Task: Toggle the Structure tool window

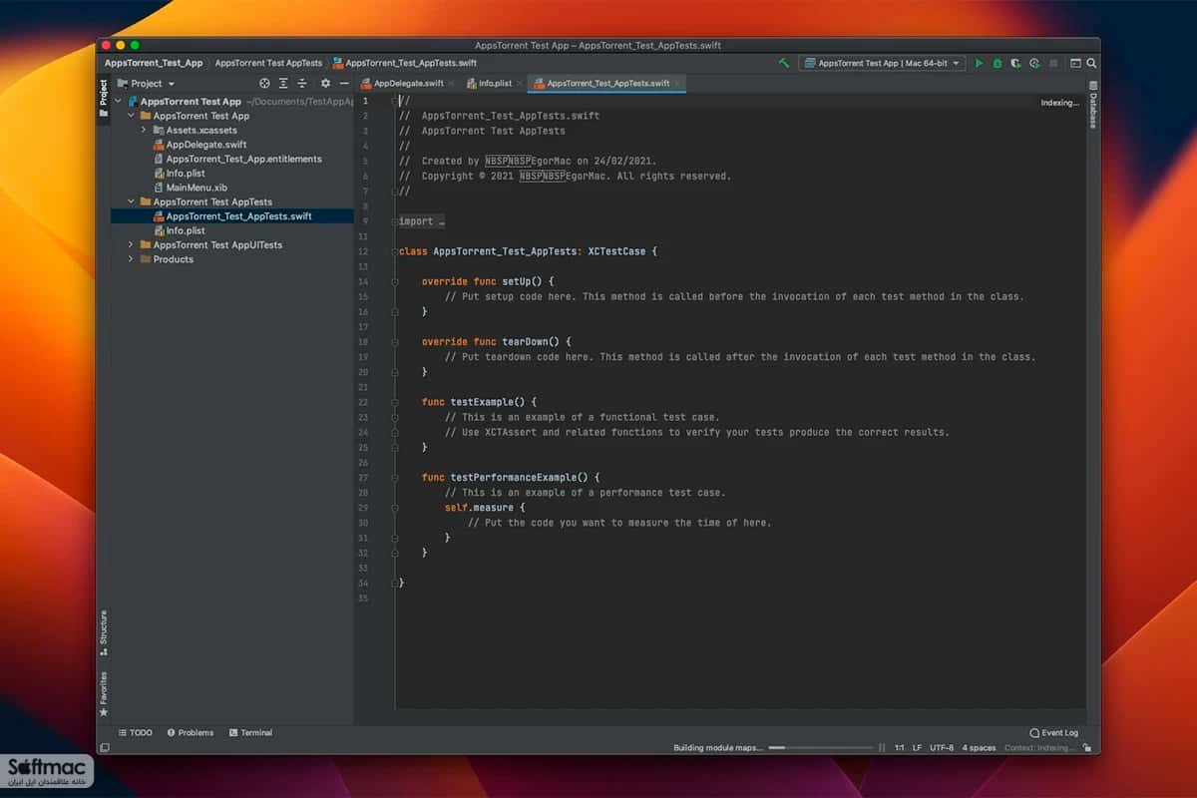Action: [103, 632]
